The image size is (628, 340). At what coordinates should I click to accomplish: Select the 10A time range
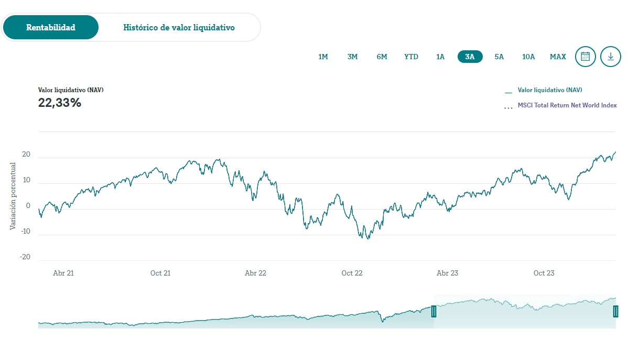point(528,57)
